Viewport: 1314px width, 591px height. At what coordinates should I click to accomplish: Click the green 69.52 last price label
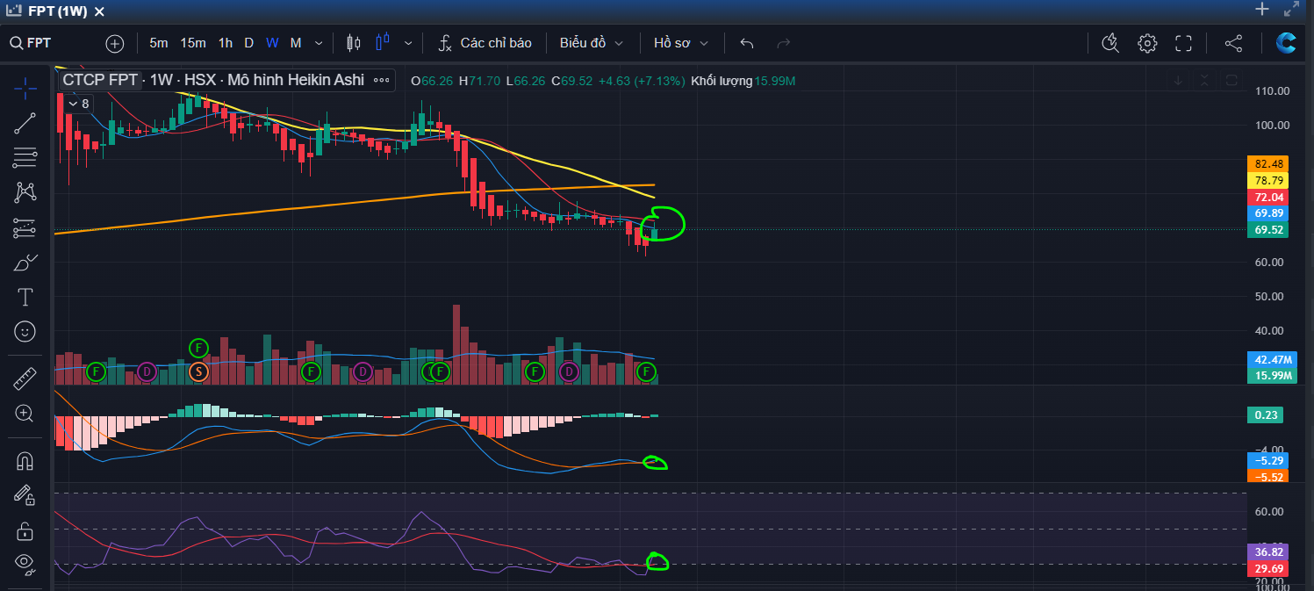click(x=1269, y=230)
